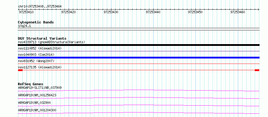Image resolution: width=268 pixels, height=117 pixels.
Task: Click the ARHGAP19 NM_032900 transcript label
Action: point(34,103)
